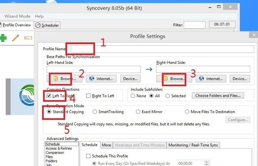The image size is (258, 166).
Task: Click the Filter input field
Action: click(194, 25)
